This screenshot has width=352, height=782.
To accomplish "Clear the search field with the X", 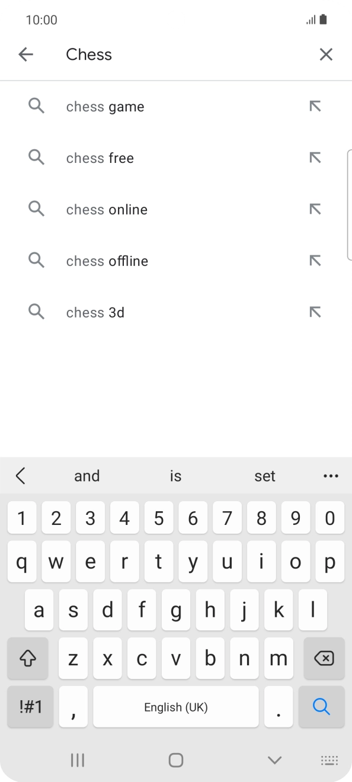I will (326, 54).
